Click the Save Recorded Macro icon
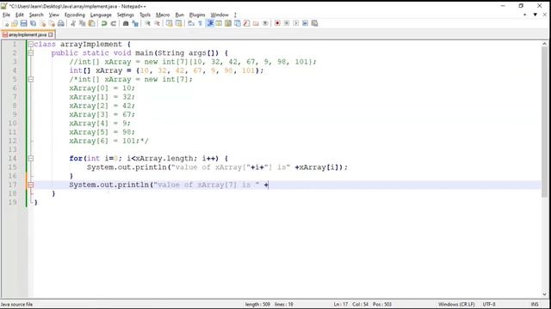Viewport: 551px width, 309px height. (x=314, y=23)
